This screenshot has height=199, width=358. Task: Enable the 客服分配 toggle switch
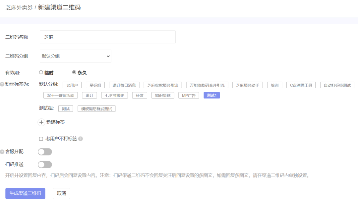[45, 151]
